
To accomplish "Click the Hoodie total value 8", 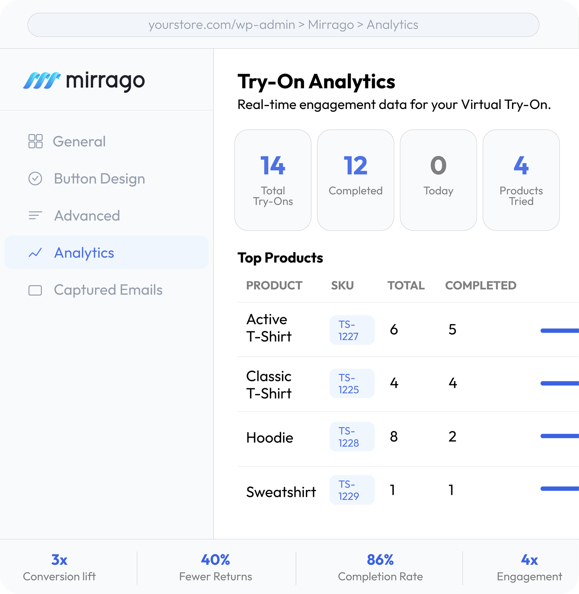I will tap(394, 436).
